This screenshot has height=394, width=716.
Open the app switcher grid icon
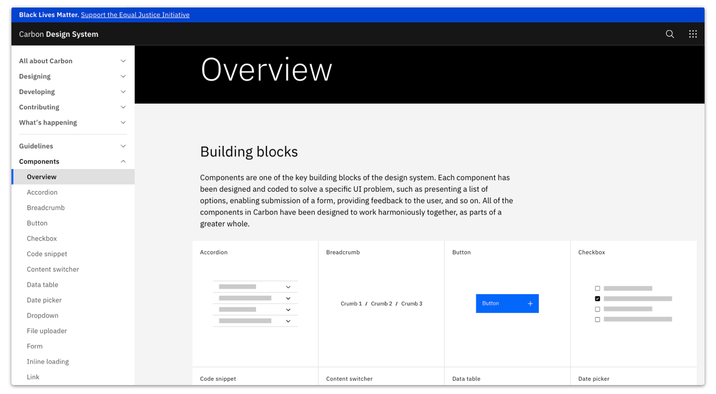(693, 34)
